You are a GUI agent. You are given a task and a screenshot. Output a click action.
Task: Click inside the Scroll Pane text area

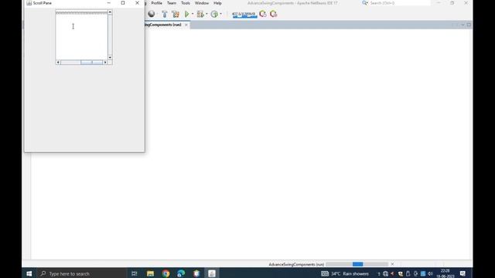tap(81, 37)
